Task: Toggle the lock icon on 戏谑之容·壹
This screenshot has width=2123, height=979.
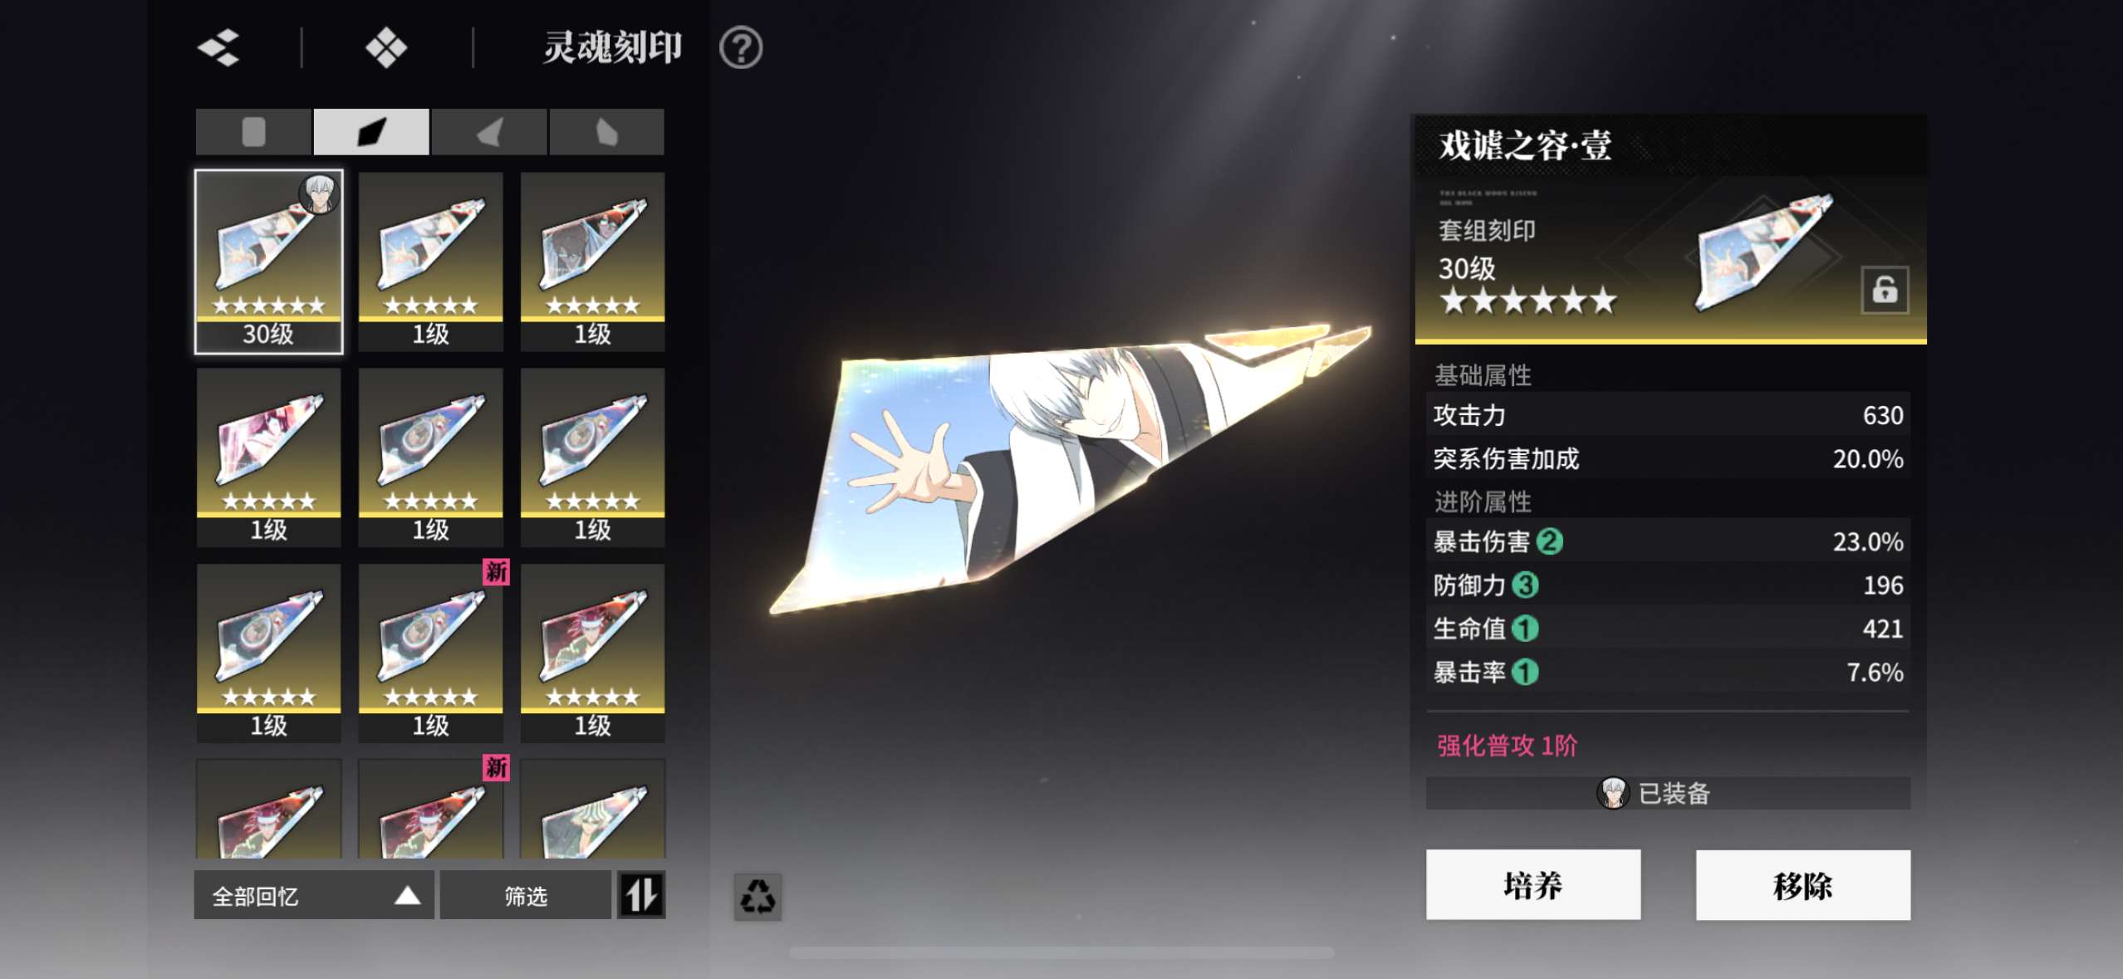Action: click(1885, 290)
